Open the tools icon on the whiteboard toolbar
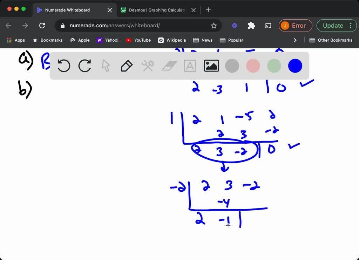Screen dimensions: 359x260 coord(148,66)
